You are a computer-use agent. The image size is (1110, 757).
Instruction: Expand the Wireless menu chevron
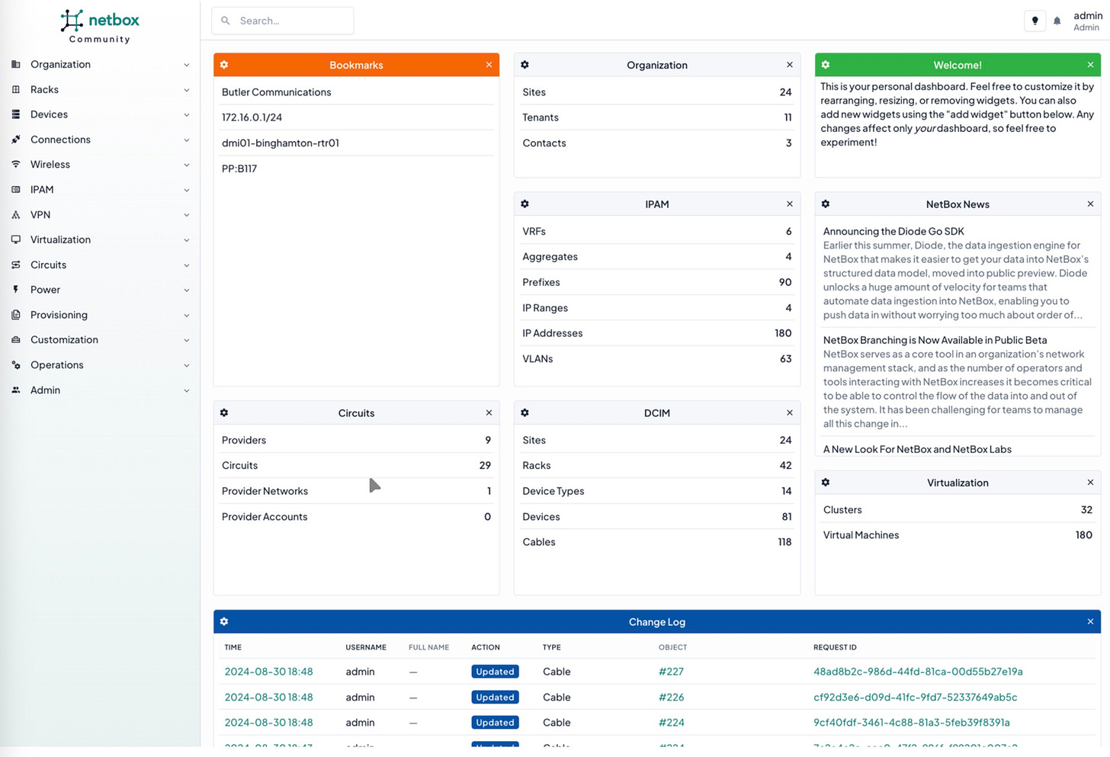pyautogui.click(x=186, y=165)
